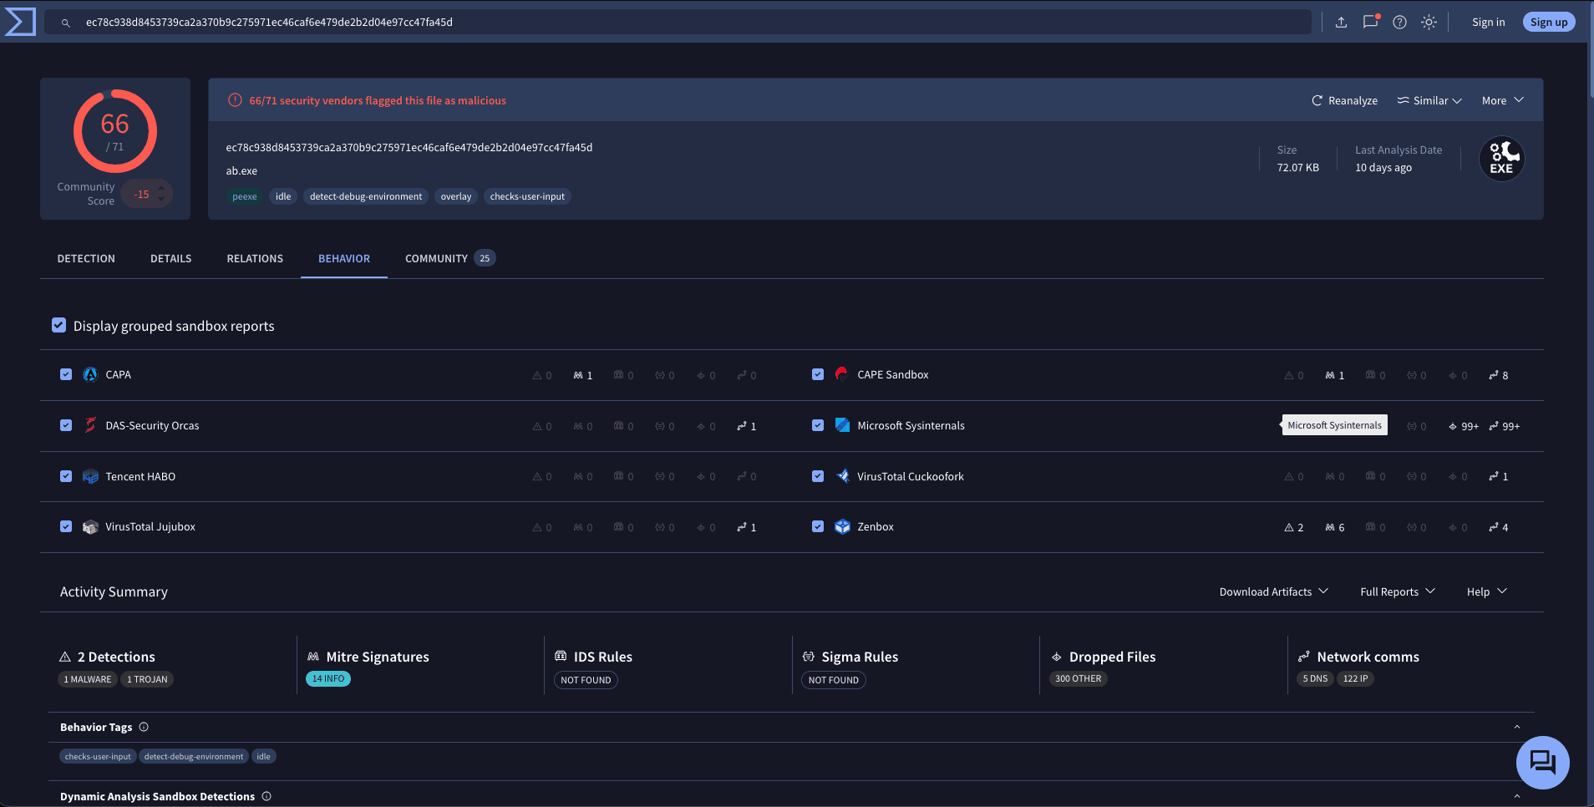Viewport: 1594px width, 807px height.
Task: Click the malicious alert warning icon
Action: pos(236,100)
